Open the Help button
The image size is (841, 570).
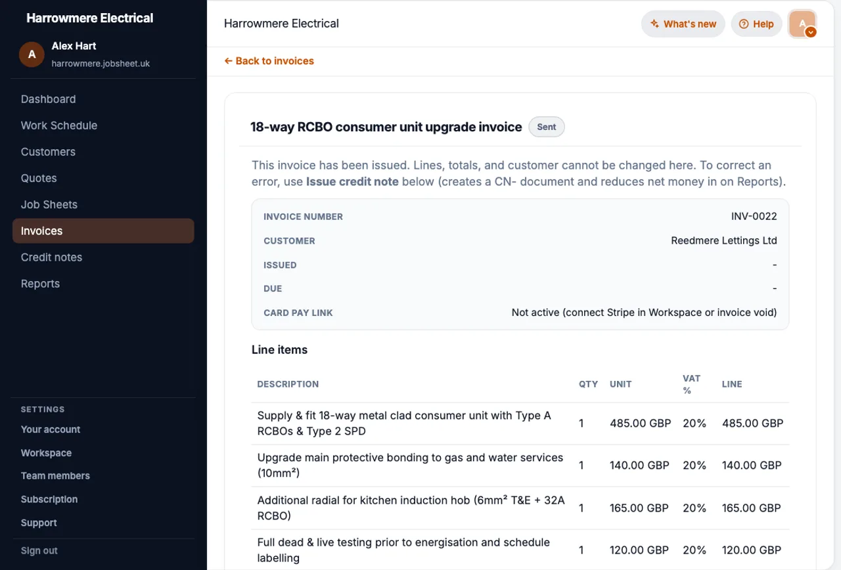tap(756, 24)
